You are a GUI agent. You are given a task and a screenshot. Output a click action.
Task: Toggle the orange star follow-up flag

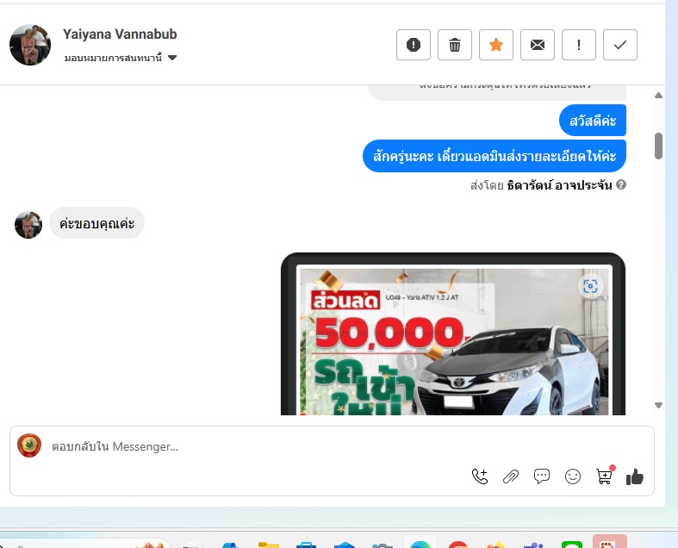(x=496, y=45)
